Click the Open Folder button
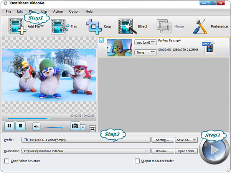 click(186, 151)
